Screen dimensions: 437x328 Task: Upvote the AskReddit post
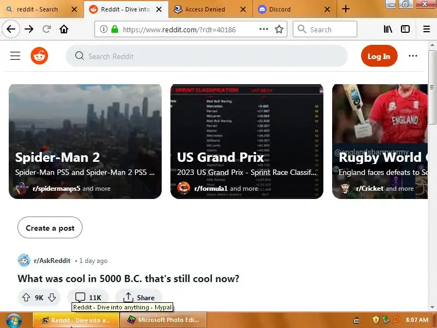pyautogui.click(x=26, y=297)
